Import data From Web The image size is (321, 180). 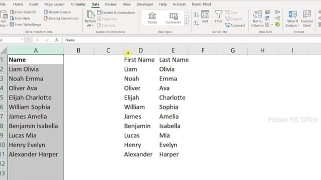click(20, 18)
